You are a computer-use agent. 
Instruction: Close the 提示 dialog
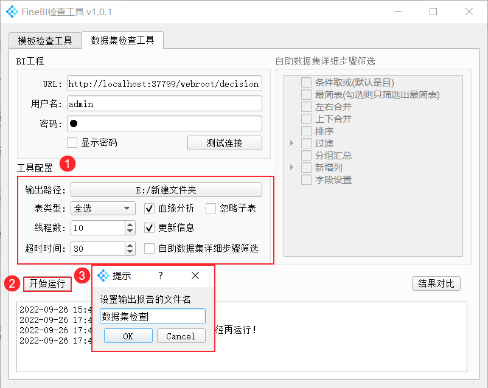coord(195,275)
